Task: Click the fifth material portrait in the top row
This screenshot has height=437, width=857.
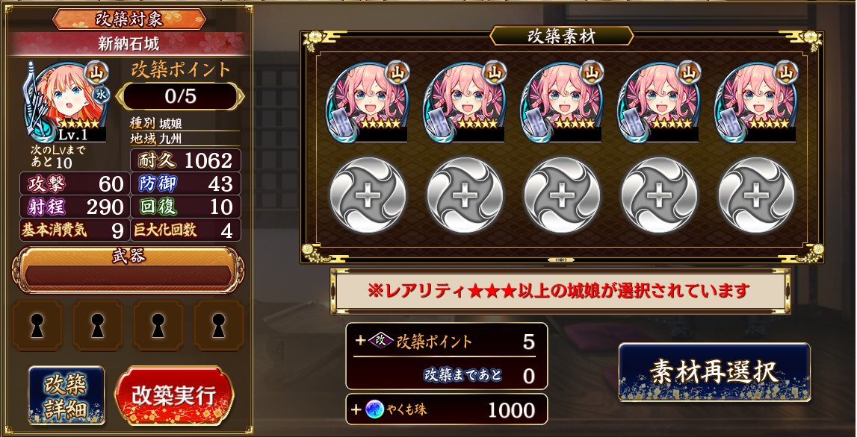Action: pos(757,102)
